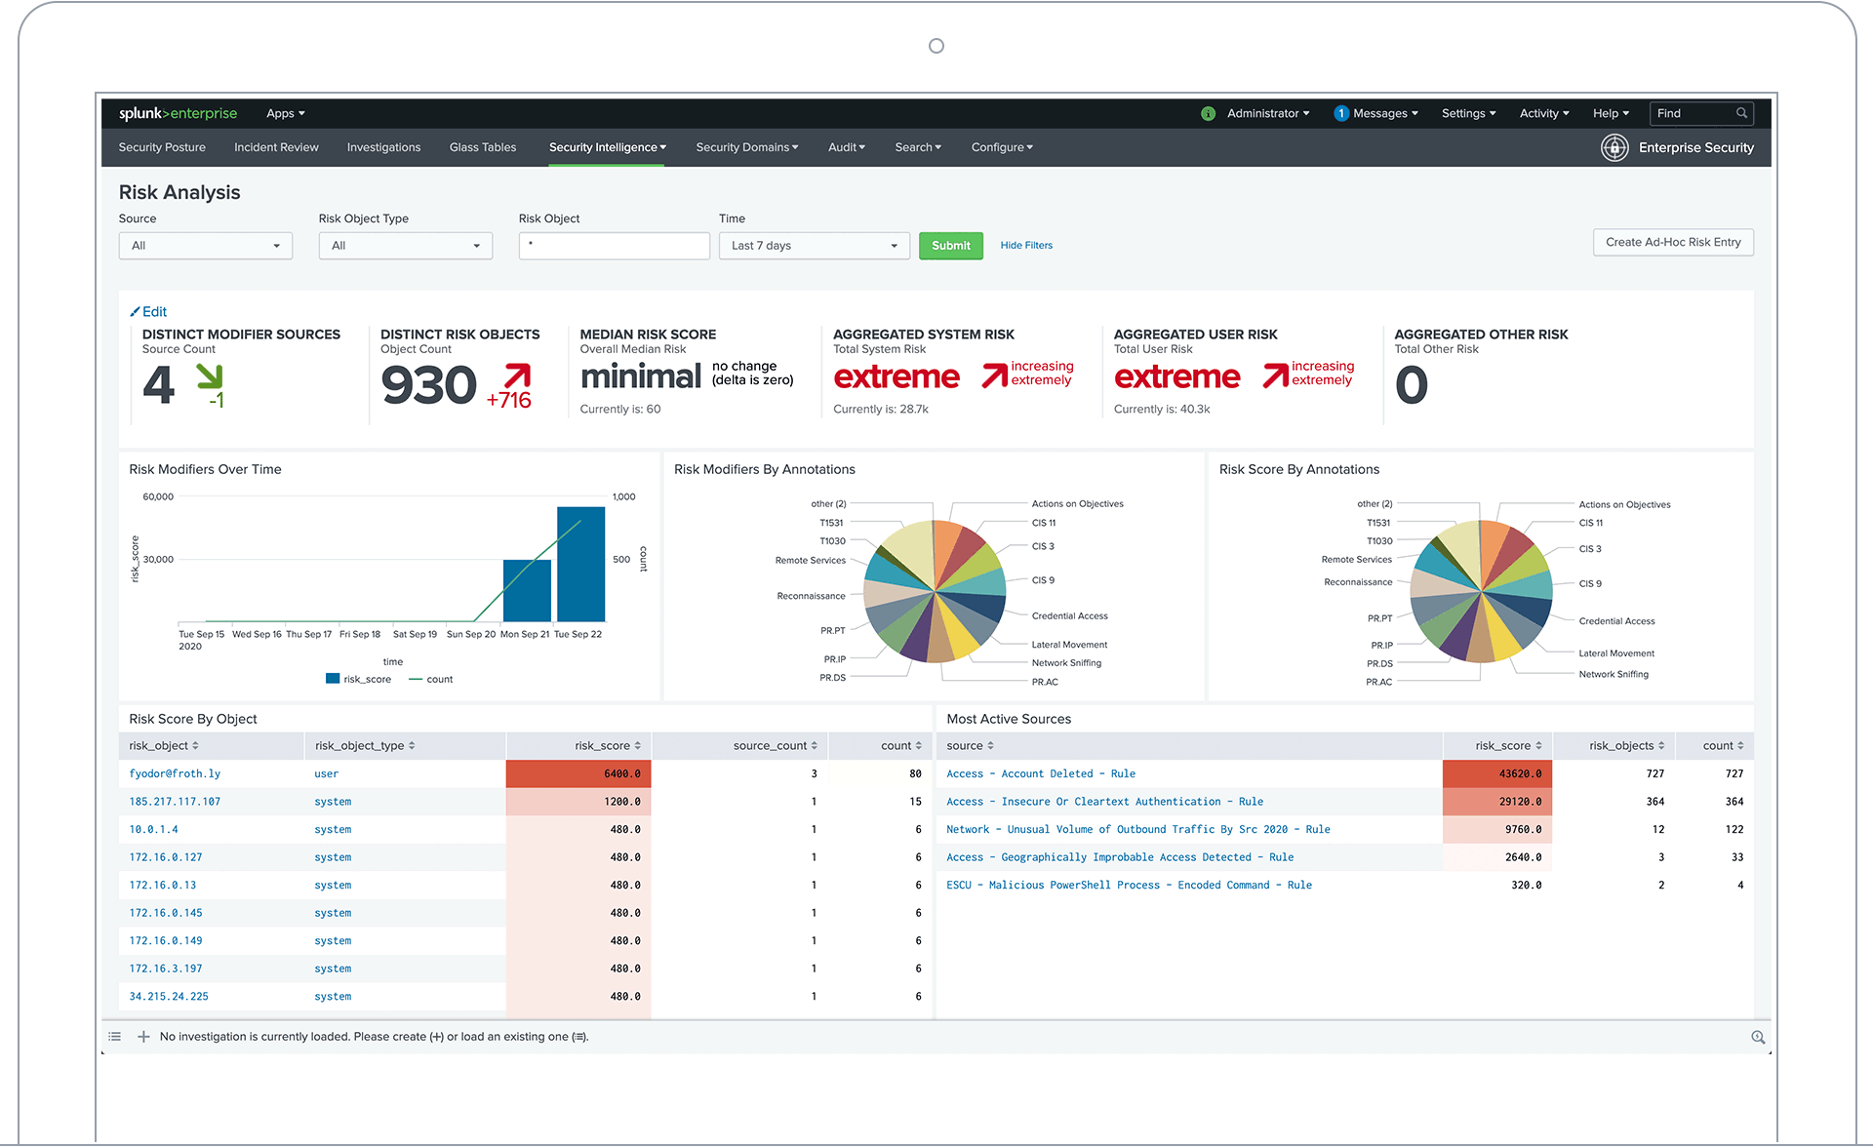The image size is (1873, 1147).
Task: Open Glass Tables tab
Action: coord(483,147)
